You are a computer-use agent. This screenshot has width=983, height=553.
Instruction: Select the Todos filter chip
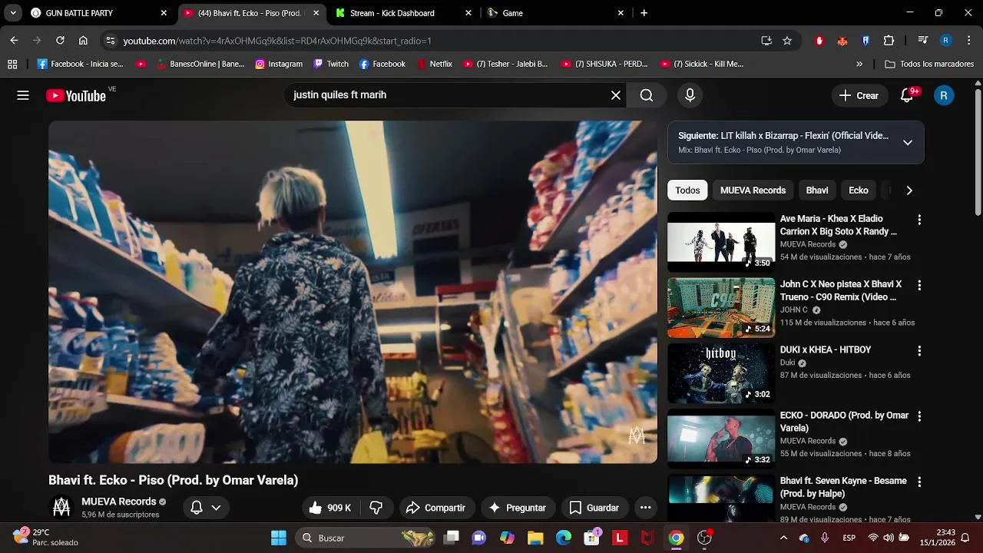(x=687, y=190)
